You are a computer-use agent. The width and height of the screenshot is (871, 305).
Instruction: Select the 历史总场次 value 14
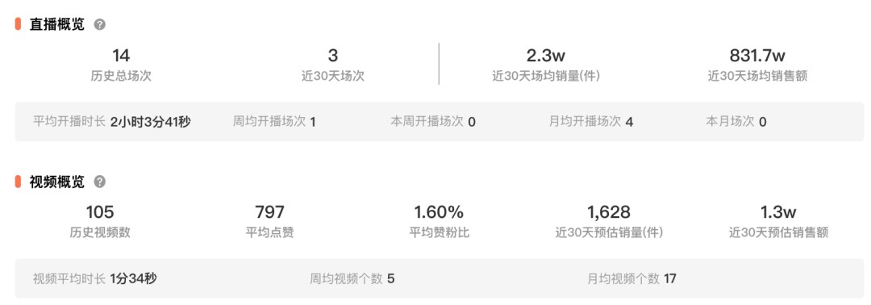121,56
